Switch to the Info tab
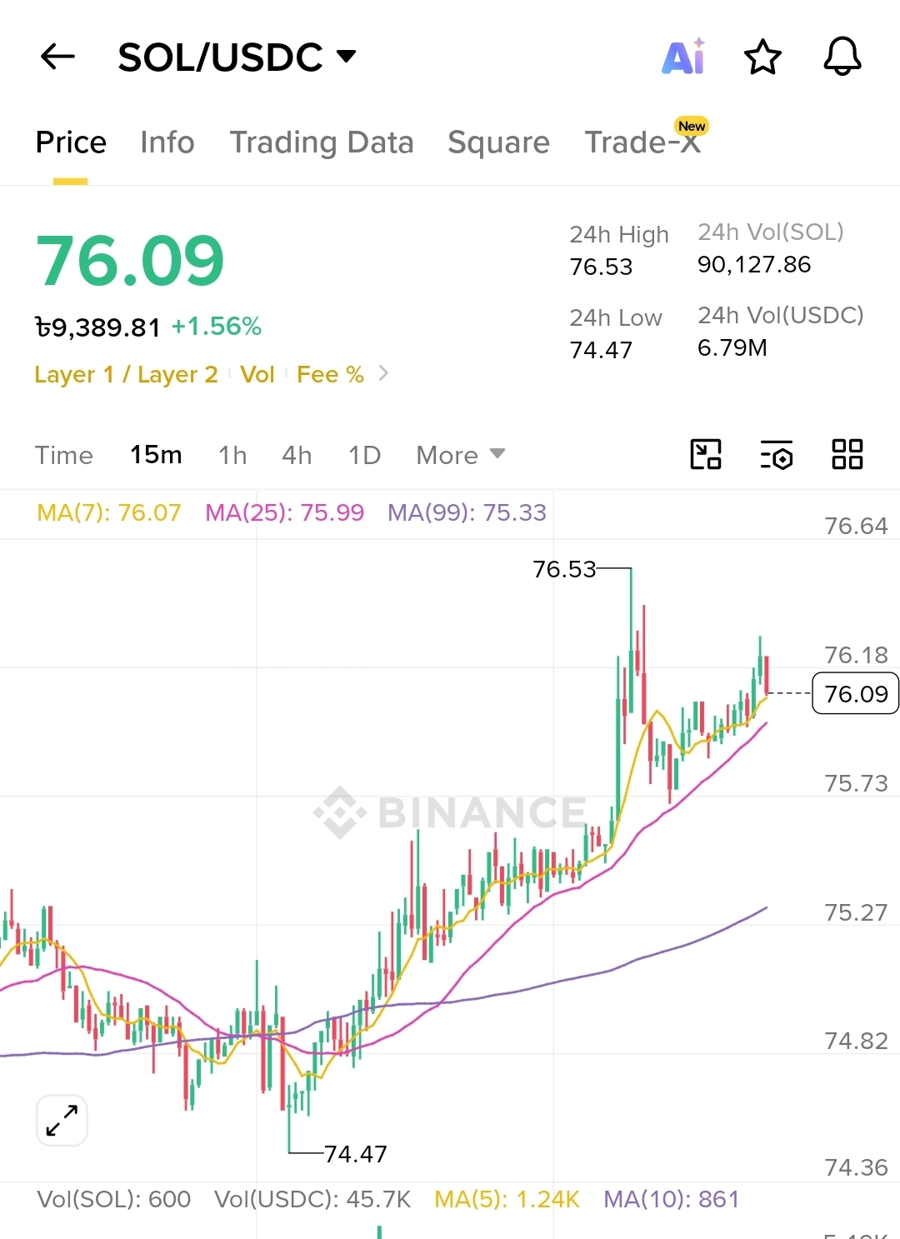 coord(167,142)
